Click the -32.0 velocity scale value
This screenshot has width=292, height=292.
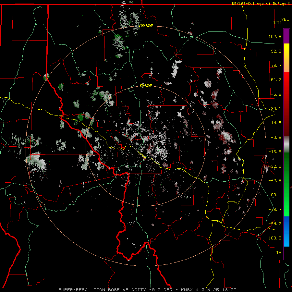[x=275, y=166]
